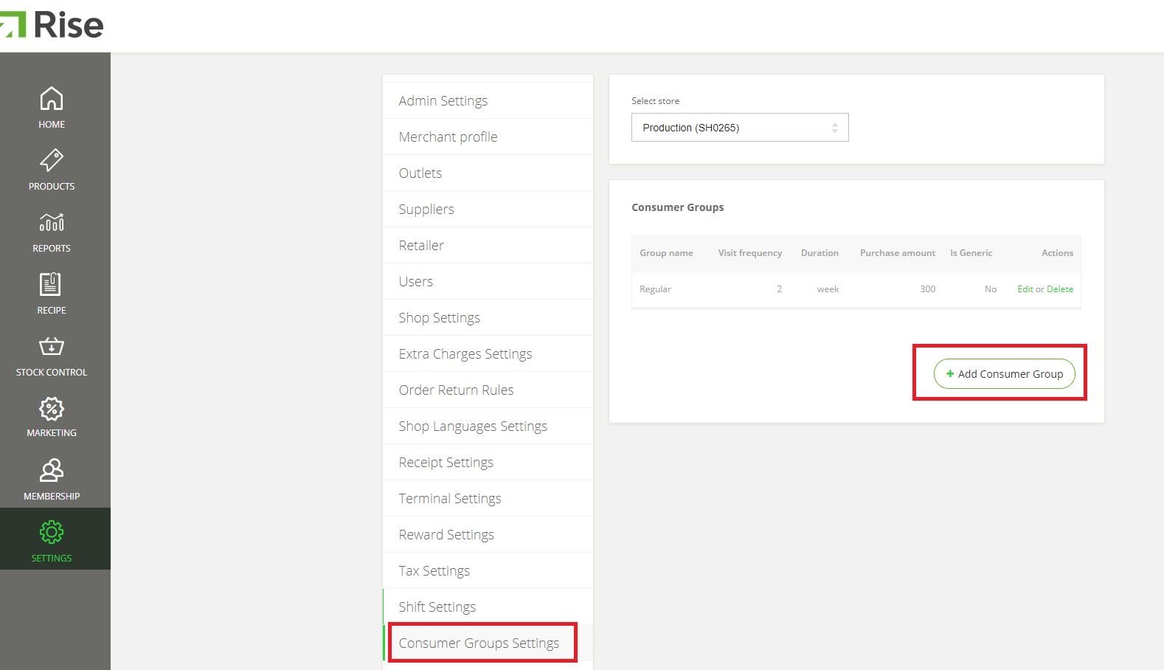Screen dimensions: 1164x670
Task: Click the SETTINGS sidebar label
Action: coord(52,559)
